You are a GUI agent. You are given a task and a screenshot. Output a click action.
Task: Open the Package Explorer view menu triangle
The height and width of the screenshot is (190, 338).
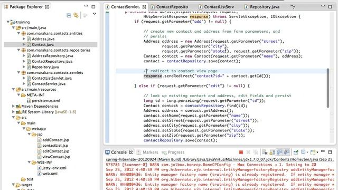pos(94,14)
